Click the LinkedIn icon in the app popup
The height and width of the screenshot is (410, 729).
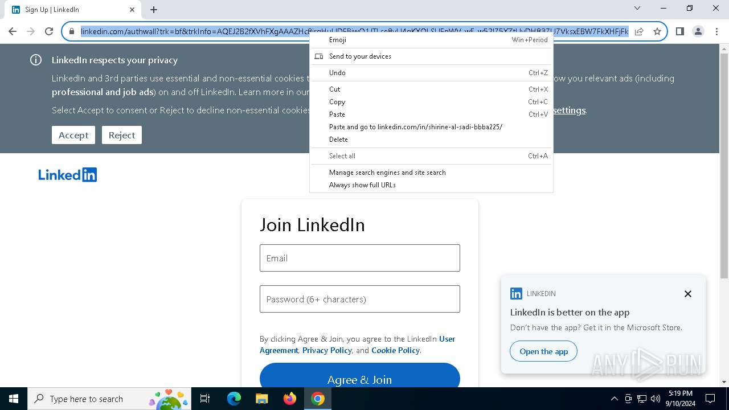coord(516,294)
